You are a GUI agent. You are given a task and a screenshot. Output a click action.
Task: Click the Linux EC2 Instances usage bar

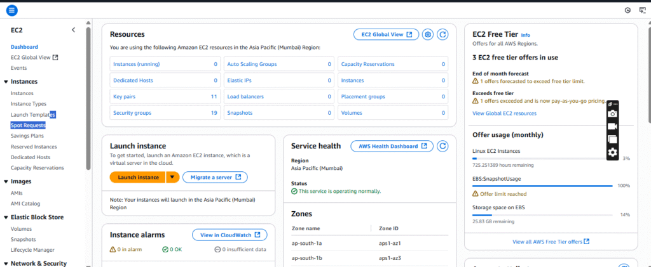[542, 158]
